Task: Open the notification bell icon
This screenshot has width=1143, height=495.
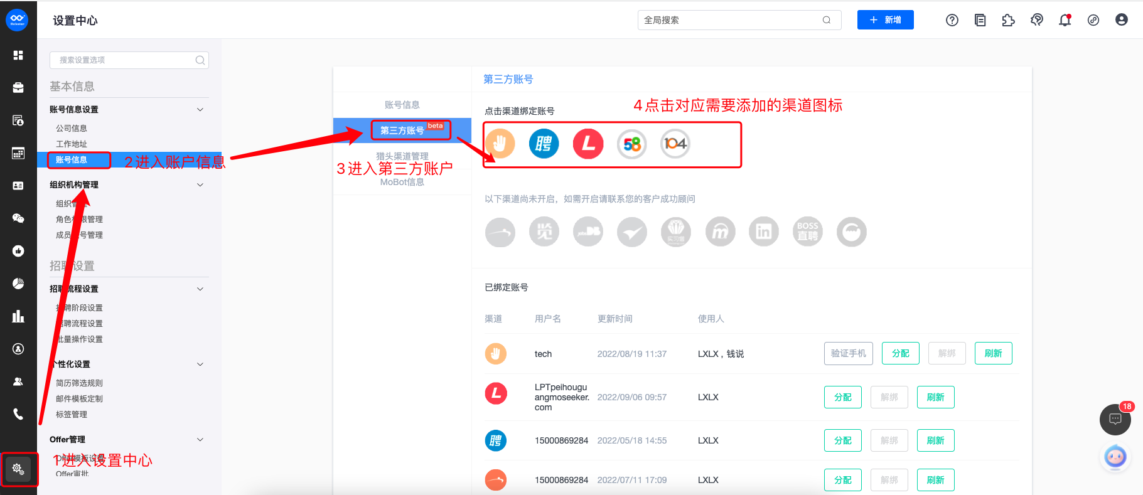Action: [x=1065, y=20]
